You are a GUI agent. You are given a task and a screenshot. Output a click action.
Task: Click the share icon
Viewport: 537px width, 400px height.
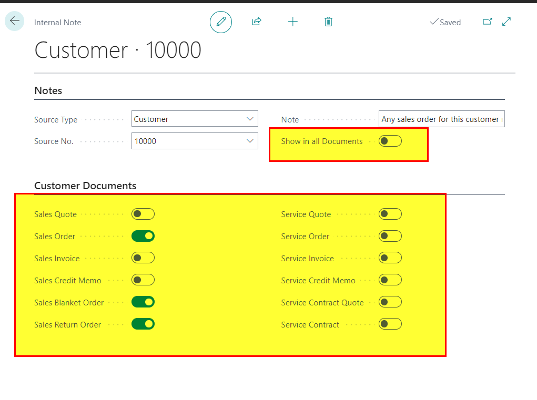[257, 22]
